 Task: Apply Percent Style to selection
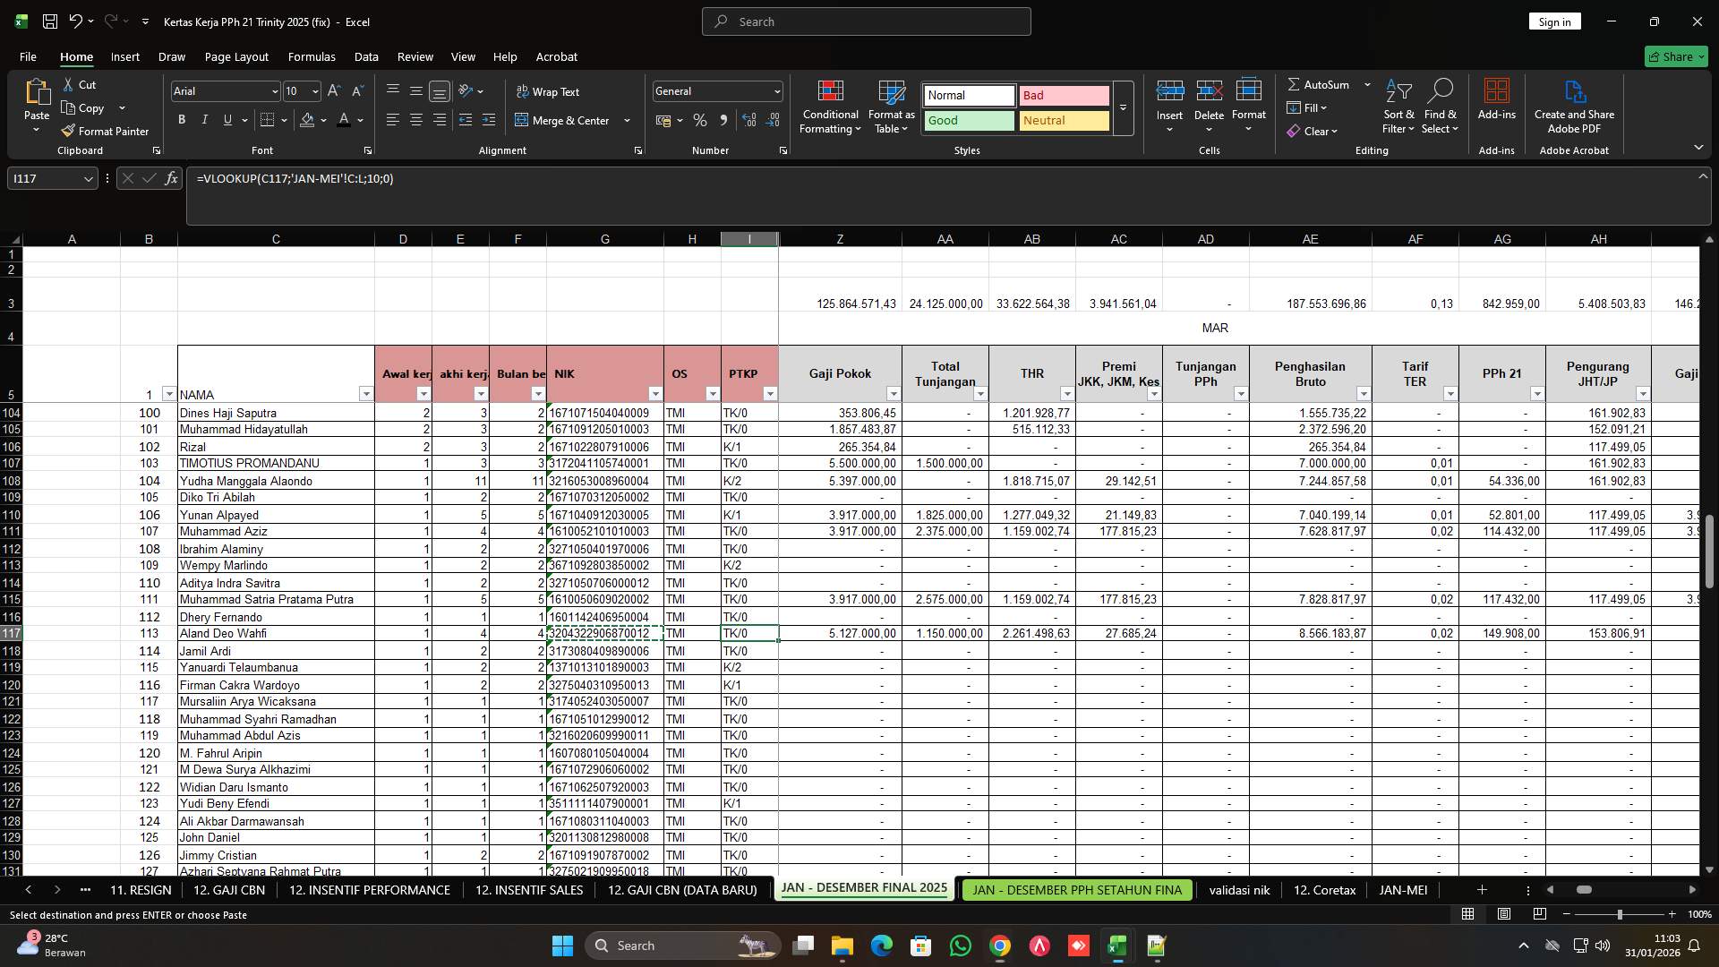point(700,120)
